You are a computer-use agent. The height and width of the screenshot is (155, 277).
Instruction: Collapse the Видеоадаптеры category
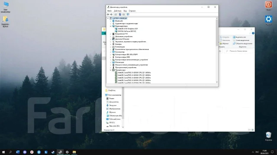111,26
